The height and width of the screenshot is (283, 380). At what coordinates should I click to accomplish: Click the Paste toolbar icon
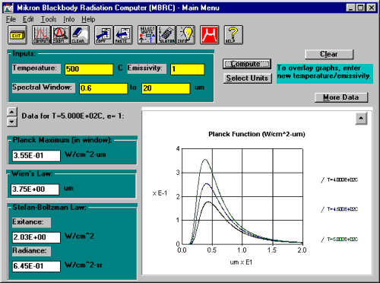click(x=123, y=35)
